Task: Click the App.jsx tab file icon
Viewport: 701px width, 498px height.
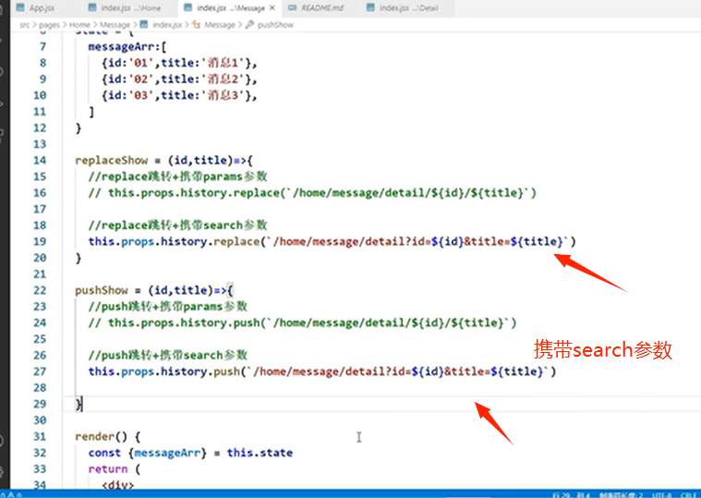Action: 20,7
